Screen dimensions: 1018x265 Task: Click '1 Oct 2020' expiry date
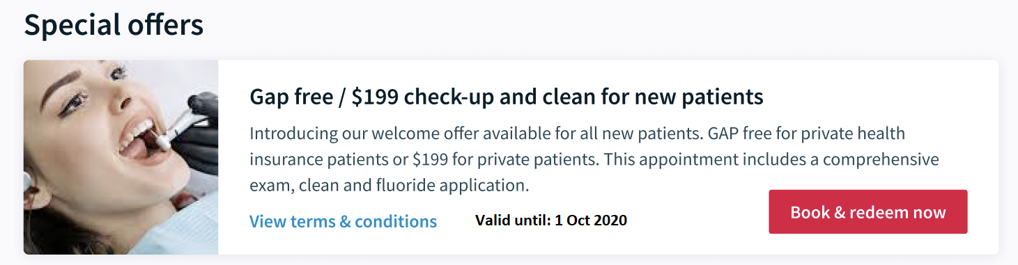591,220
